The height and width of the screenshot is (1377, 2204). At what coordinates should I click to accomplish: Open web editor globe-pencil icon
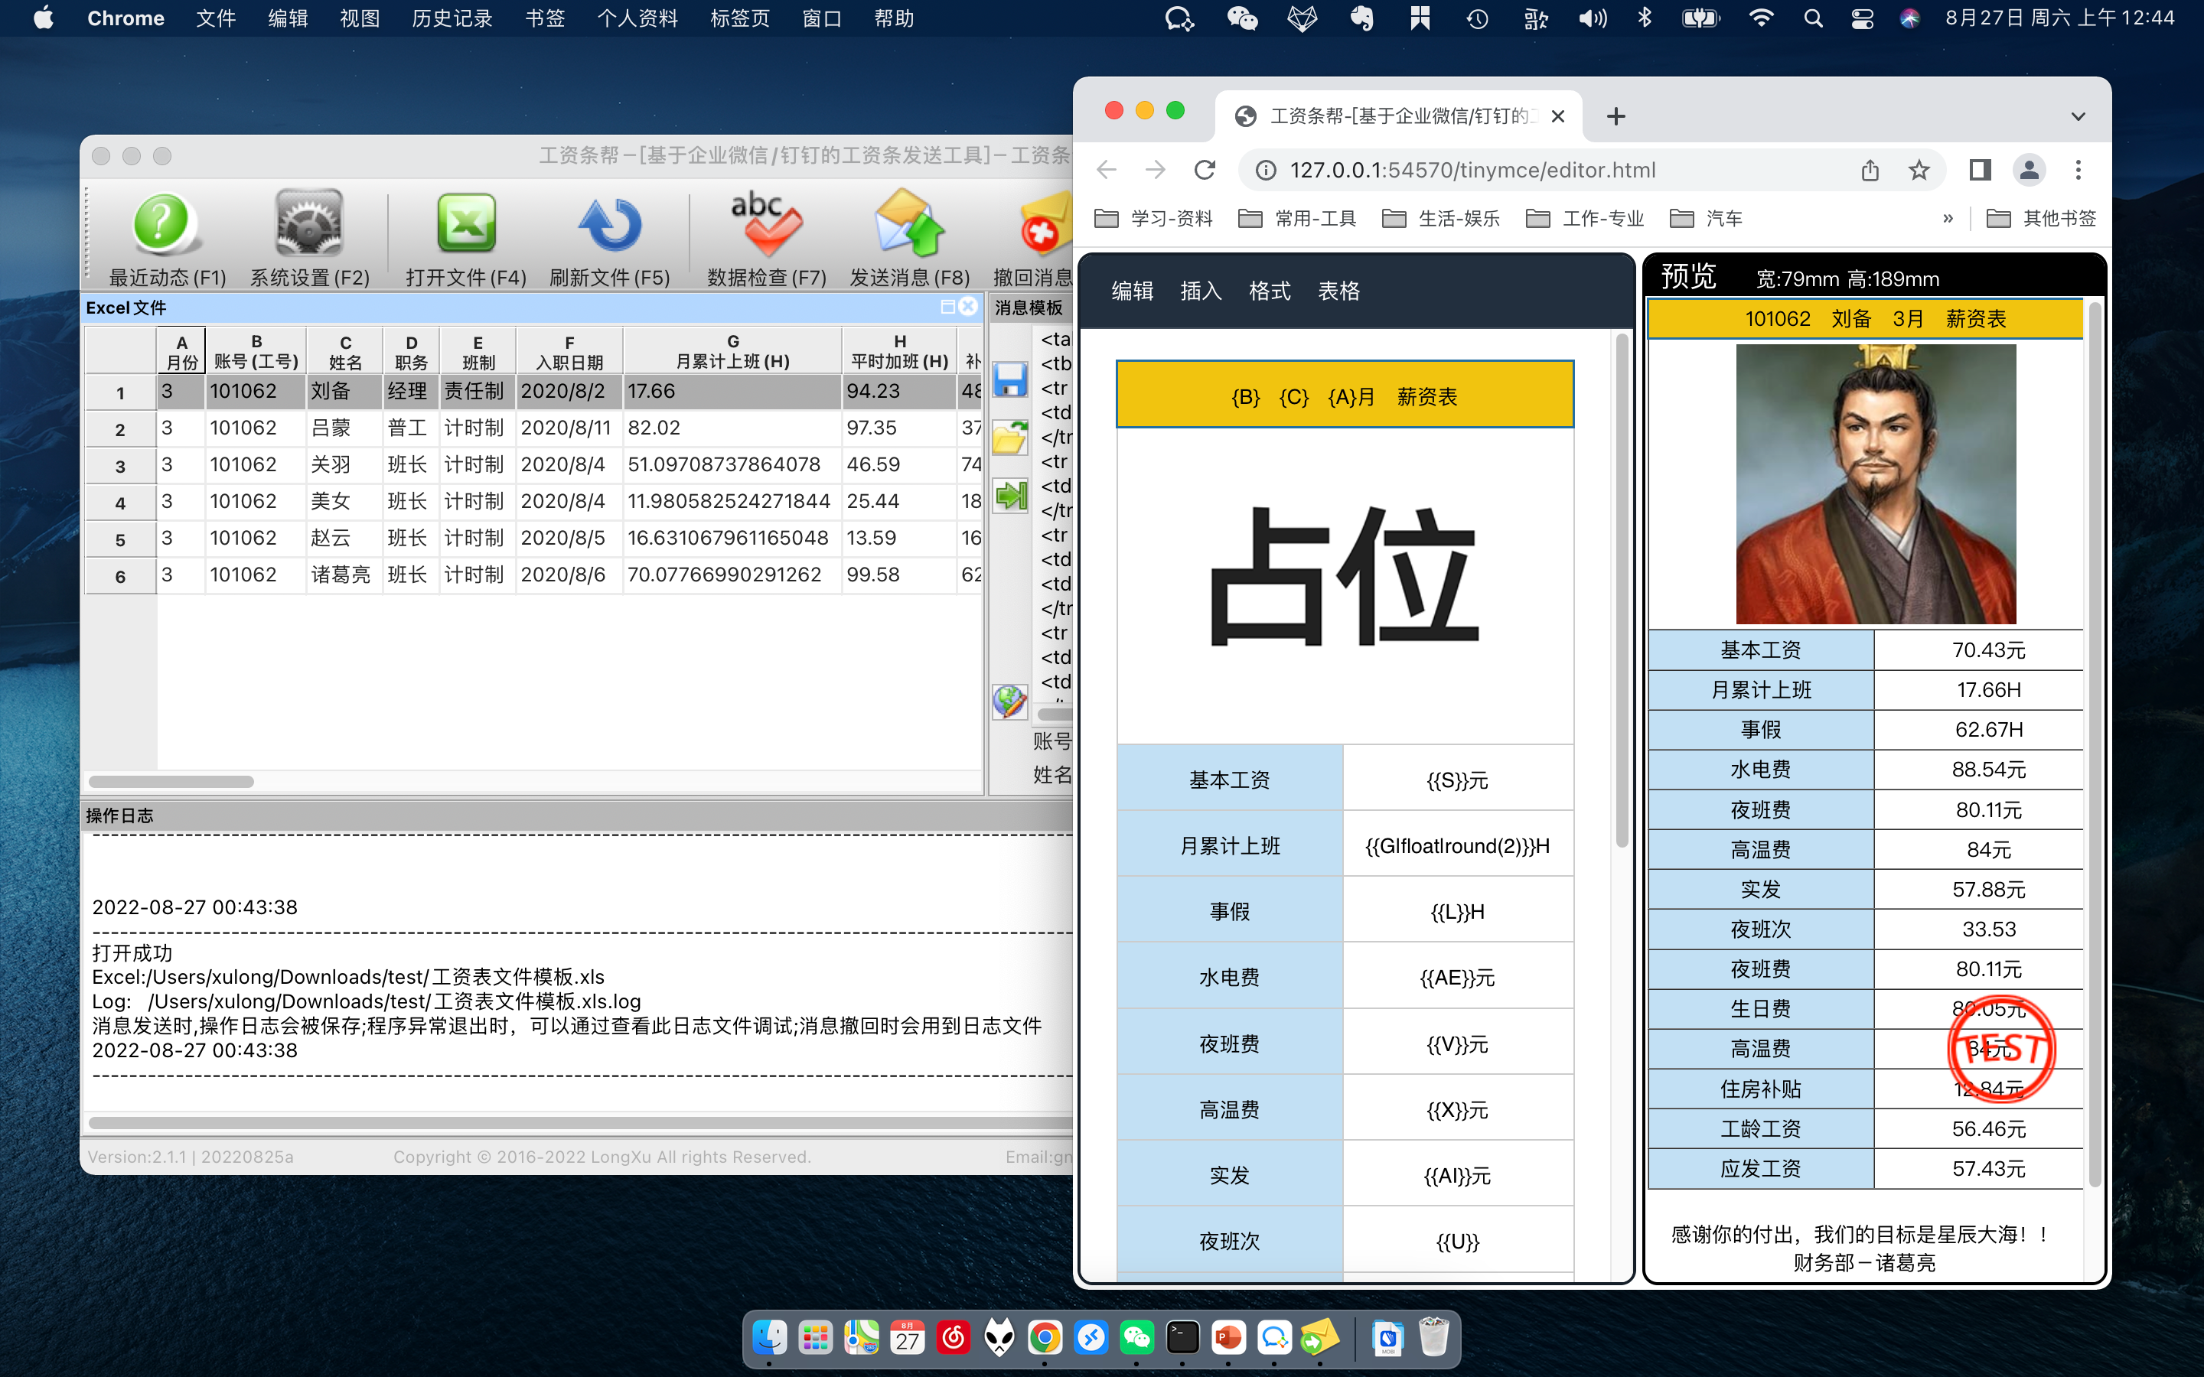[1010, 702]
